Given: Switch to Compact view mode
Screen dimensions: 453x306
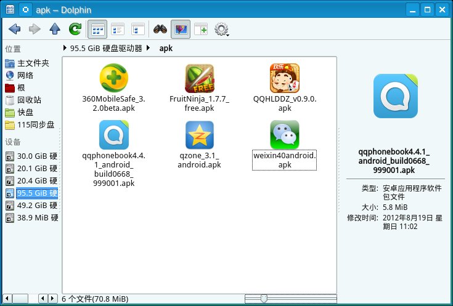Looking at the screenshot, I should tap(118, 29).
